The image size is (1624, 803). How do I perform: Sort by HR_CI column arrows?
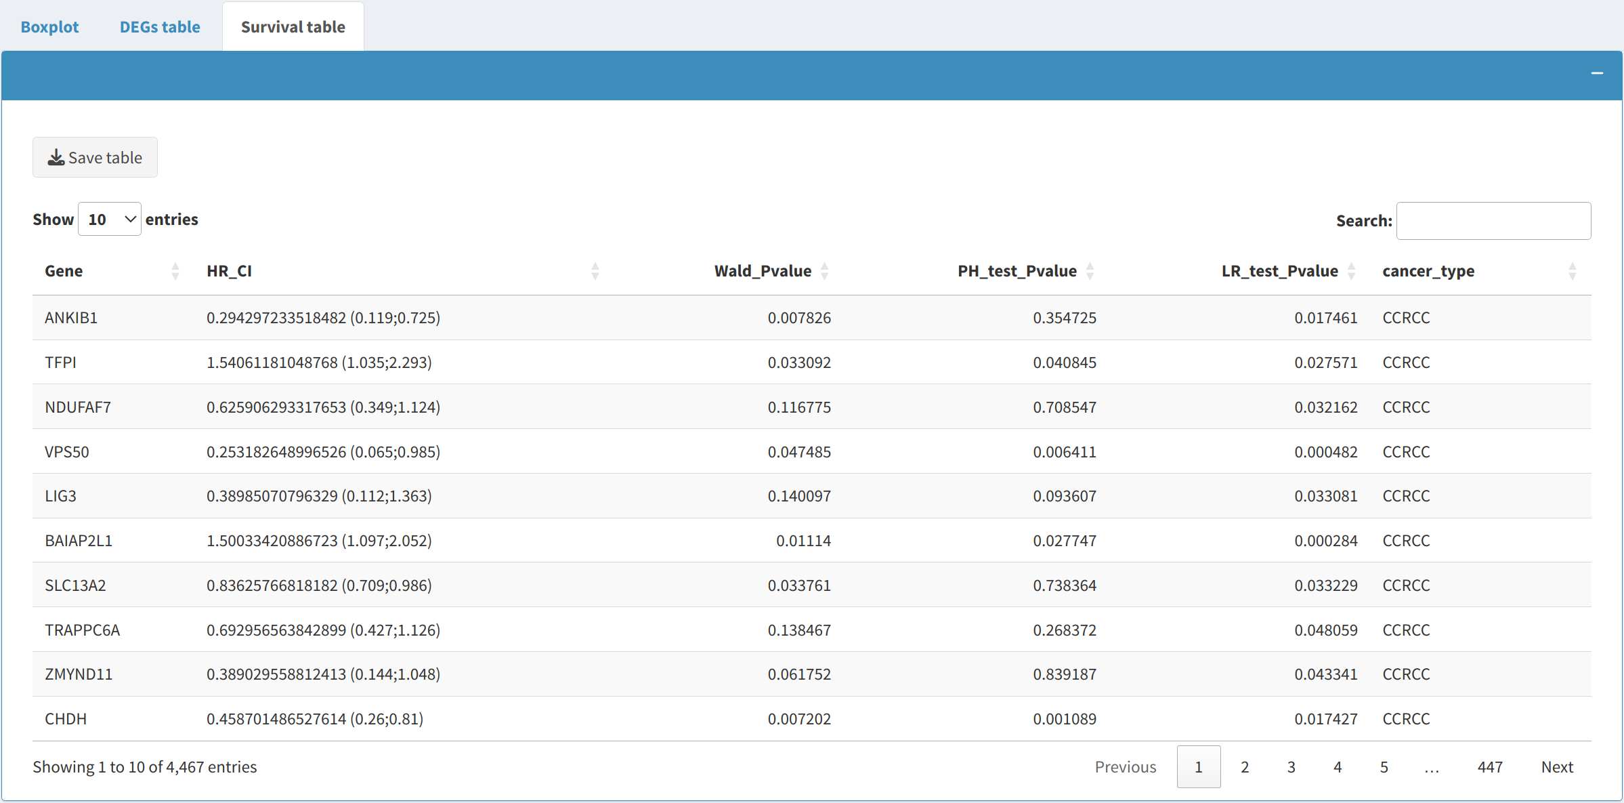[595, 271]
